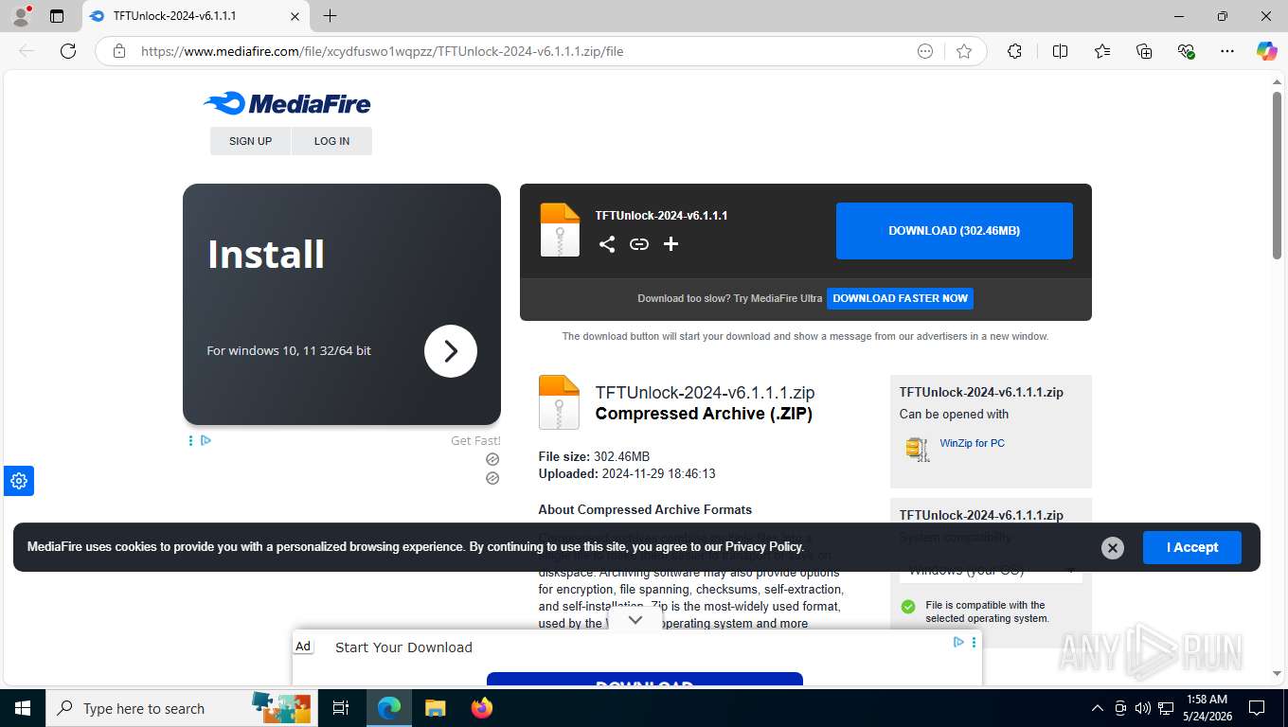The image size is (1288, 727).
Task: Dismiss the cookie banner with X
Action: click(x=1113, y=547)
